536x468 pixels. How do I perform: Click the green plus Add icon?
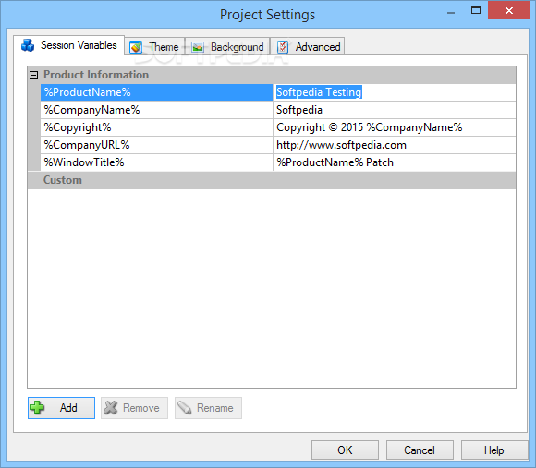point(37,408)
